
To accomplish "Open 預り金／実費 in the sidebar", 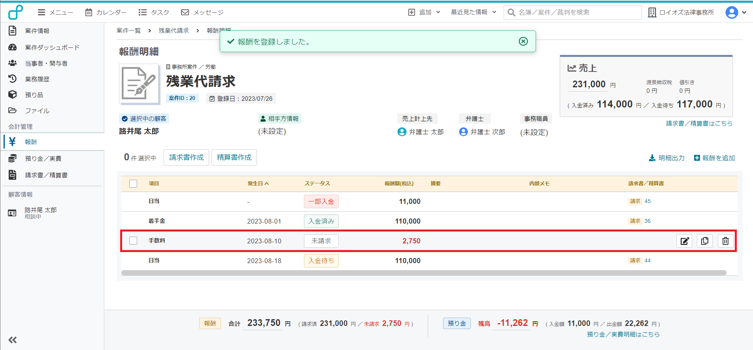I will [43, 158].
